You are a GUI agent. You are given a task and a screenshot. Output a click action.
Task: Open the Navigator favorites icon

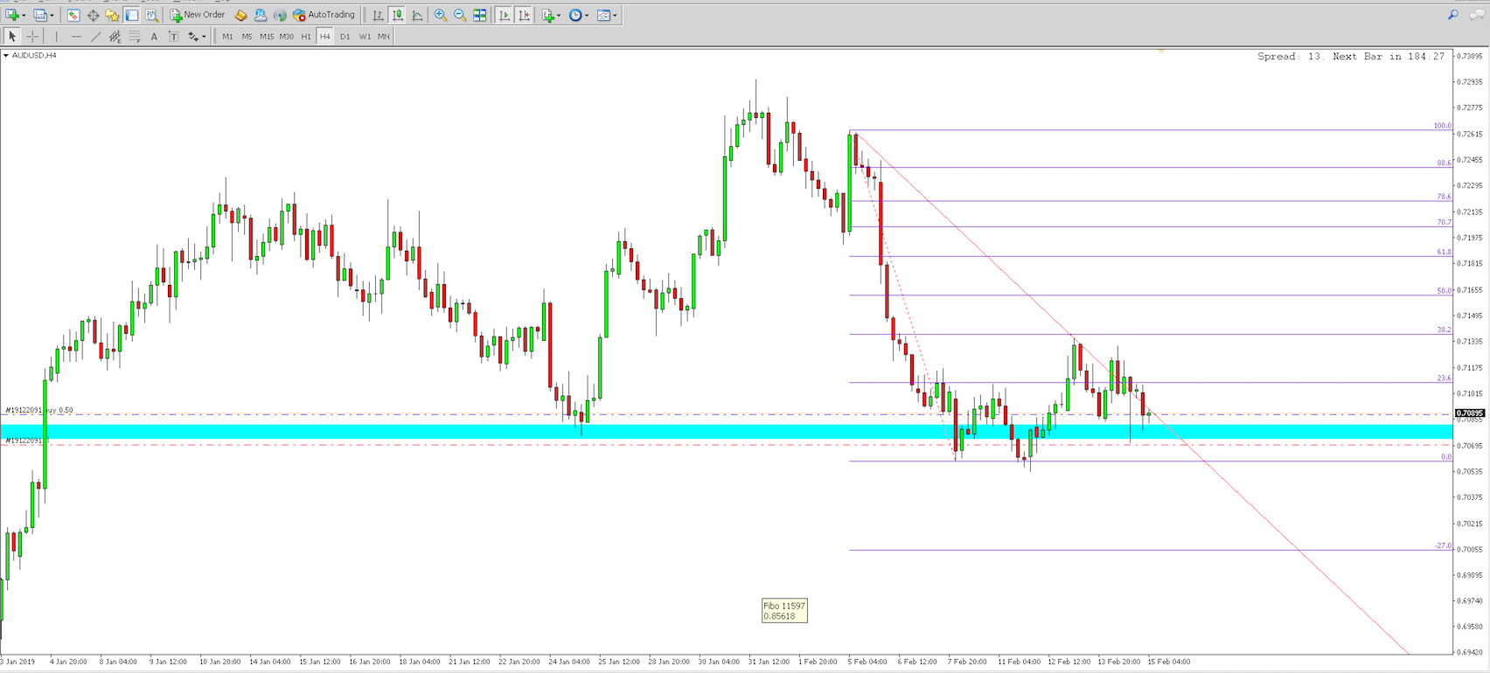click(x=112, y=15)
